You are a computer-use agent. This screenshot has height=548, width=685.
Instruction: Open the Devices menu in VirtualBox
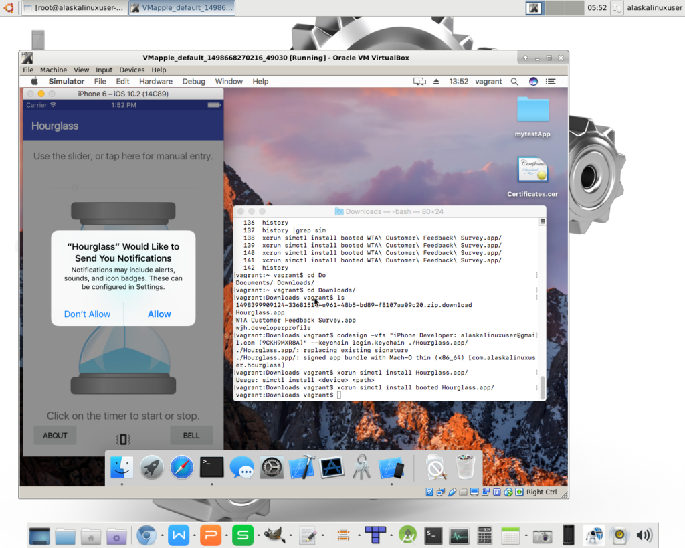132,70
